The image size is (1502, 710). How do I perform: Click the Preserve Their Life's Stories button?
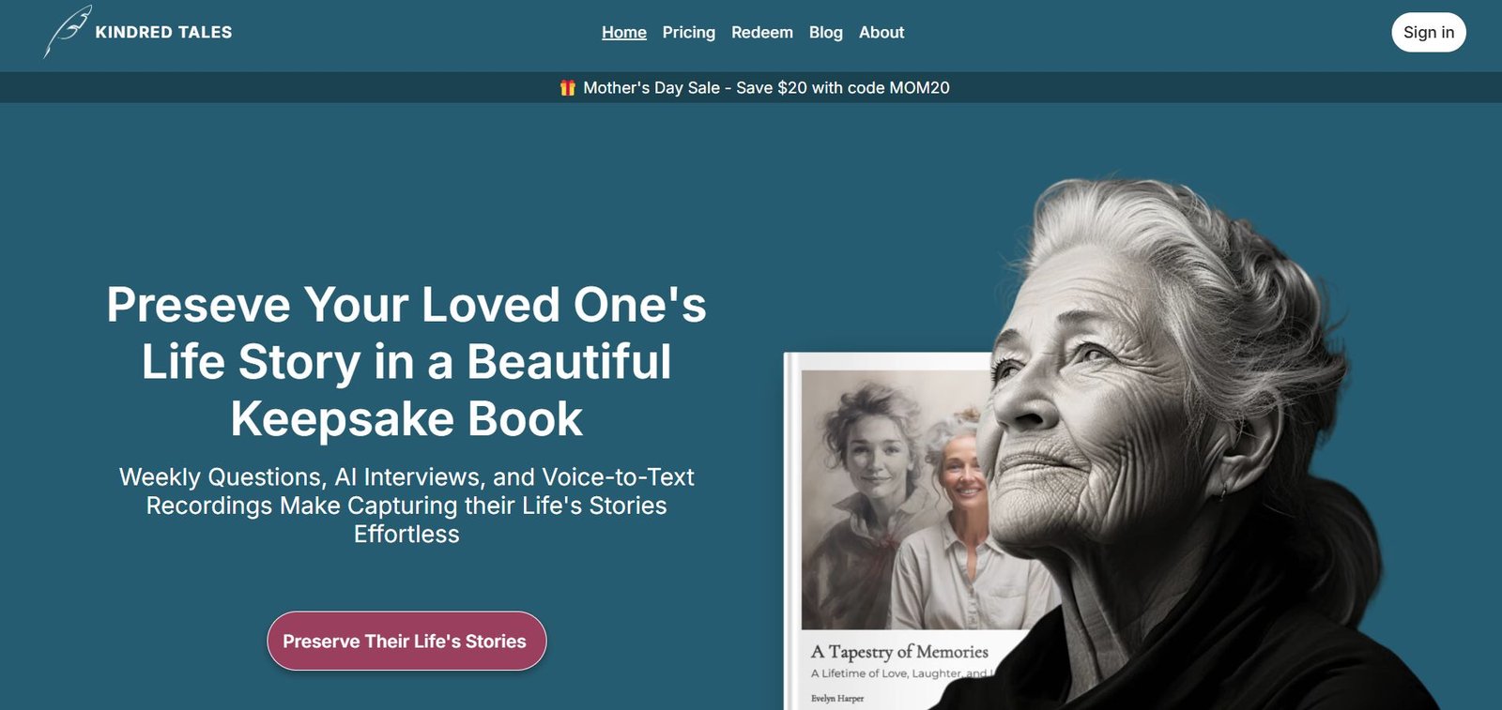[x=406, y=642]
